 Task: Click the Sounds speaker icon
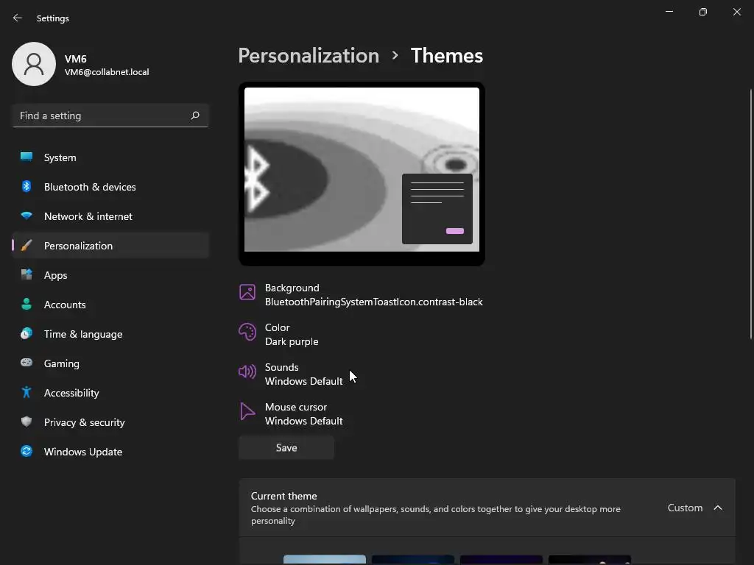tap(247, 372)
